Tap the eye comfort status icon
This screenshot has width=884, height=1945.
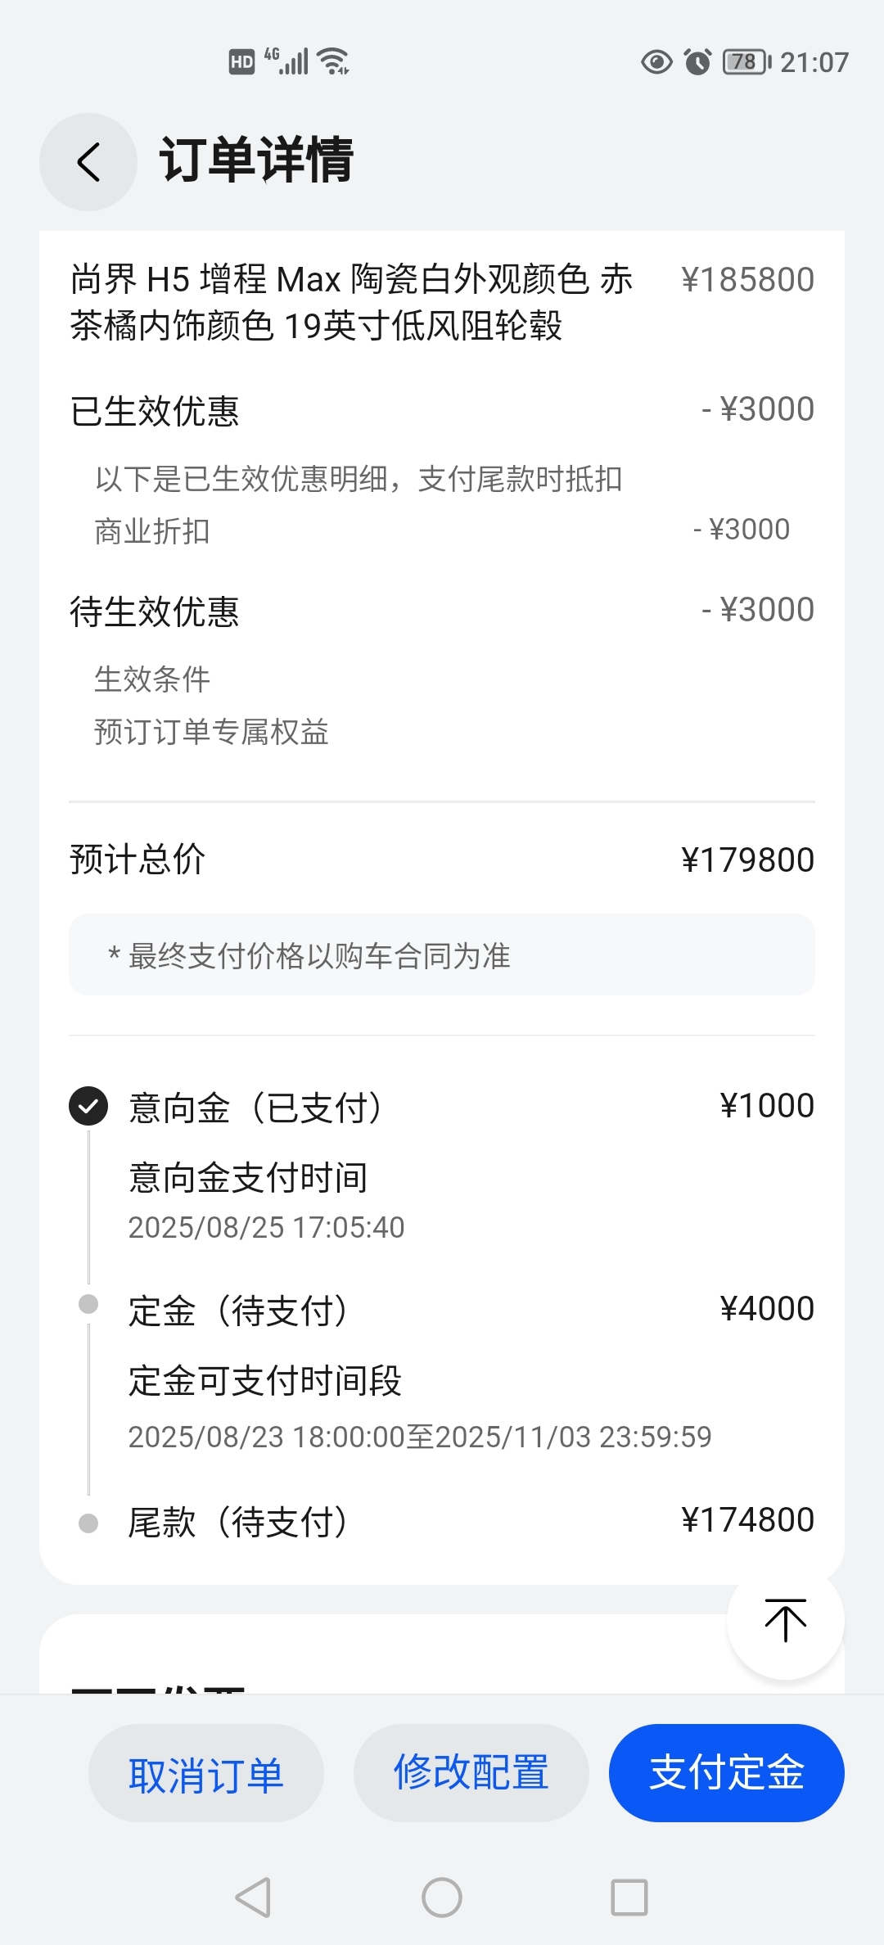pos(656,62)
